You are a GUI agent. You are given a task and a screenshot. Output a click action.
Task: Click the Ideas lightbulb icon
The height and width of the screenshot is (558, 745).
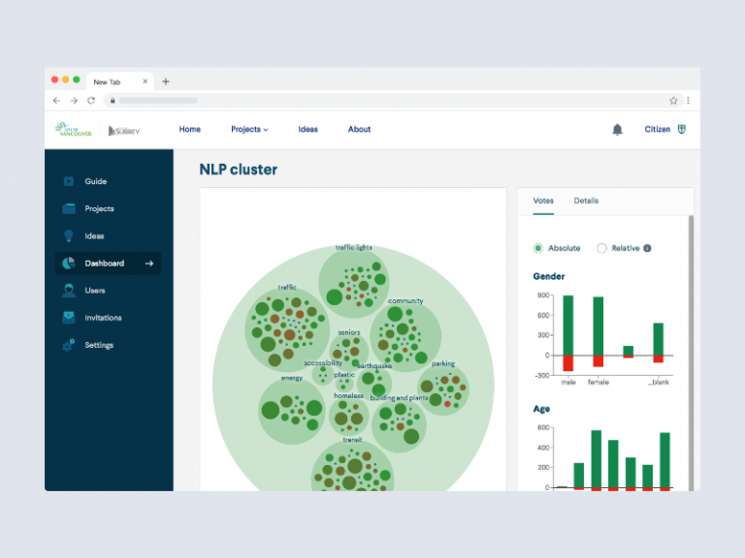click(68, 235)
